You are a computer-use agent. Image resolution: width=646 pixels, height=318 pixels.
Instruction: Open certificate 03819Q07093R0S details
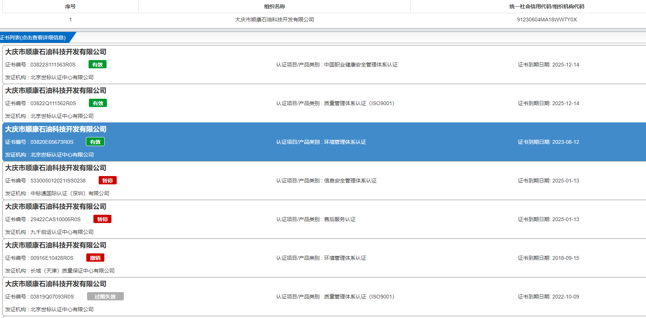click(x=324, y=297)
